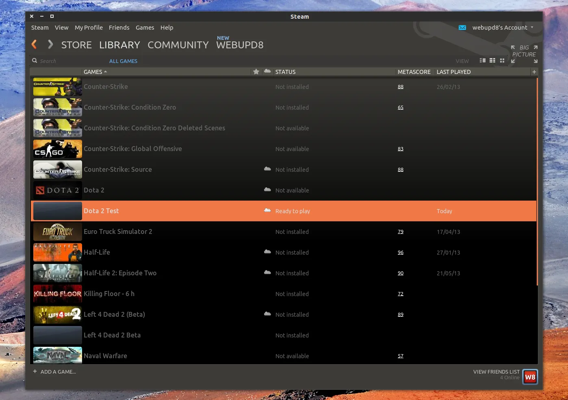568x400 pixels.
Task: Open the mail inbox envelope icon
Action: point(462,28)
